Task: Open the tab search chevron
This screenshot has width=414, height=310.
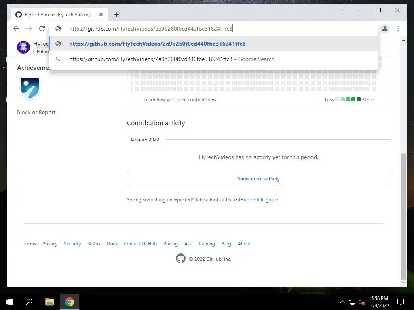Action: click(x=341, y=10)
